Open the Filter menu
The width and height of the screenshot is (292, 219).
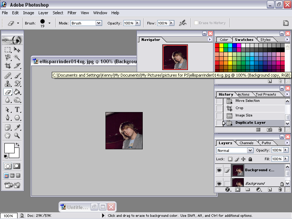tap(72, 13)
